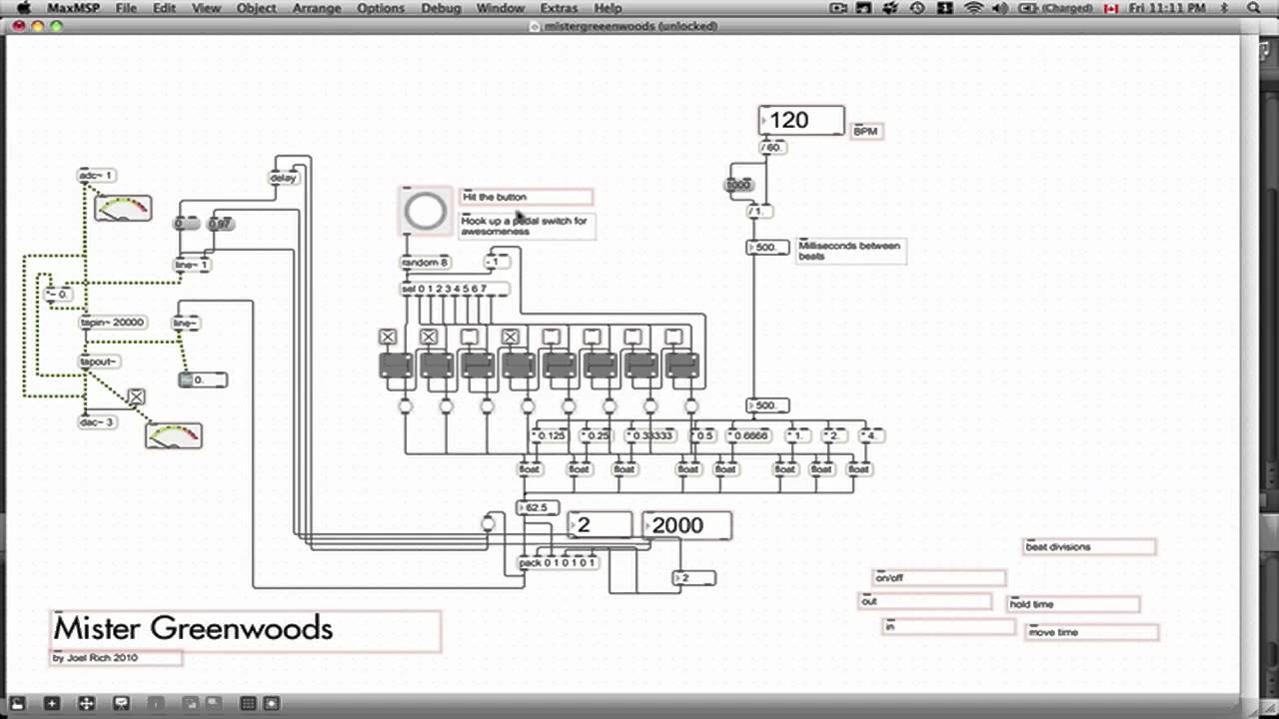Click the presentation mode icon in bottom toolbar
This screenshot has height=719, width=1279.
(x=121, y=704)
